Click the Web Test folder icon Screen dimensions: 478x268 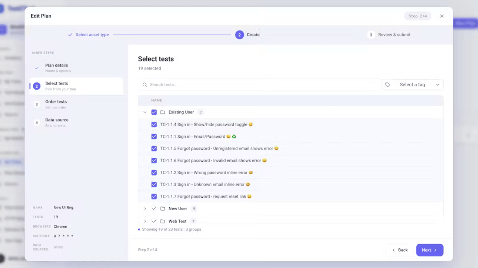(163, 221)
